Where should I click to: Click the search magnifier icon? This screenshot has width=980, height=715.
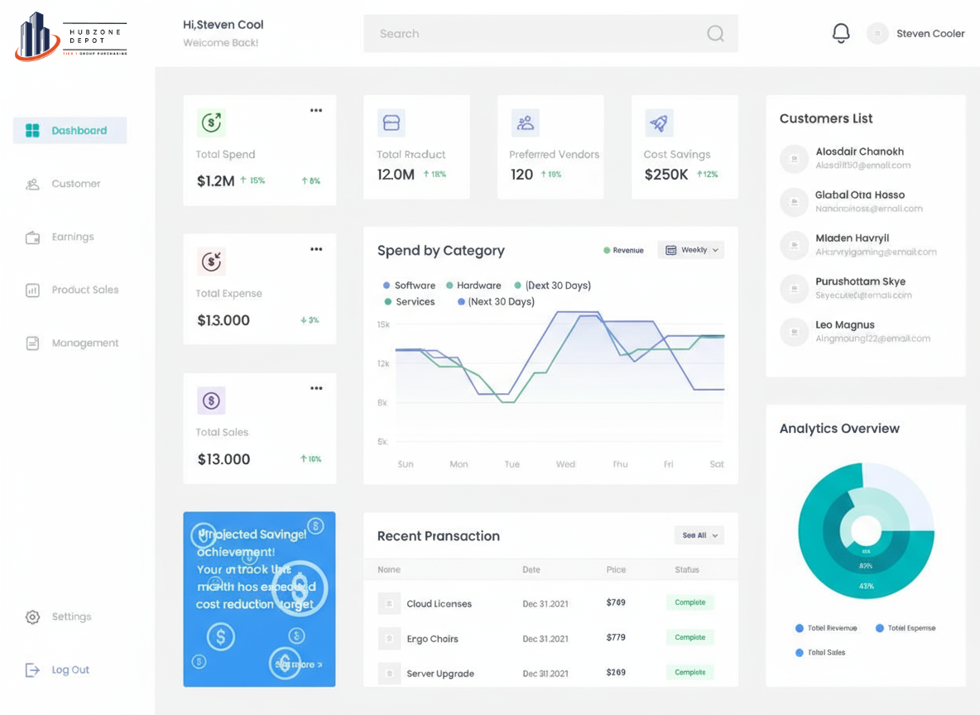[x=715, y=34]
